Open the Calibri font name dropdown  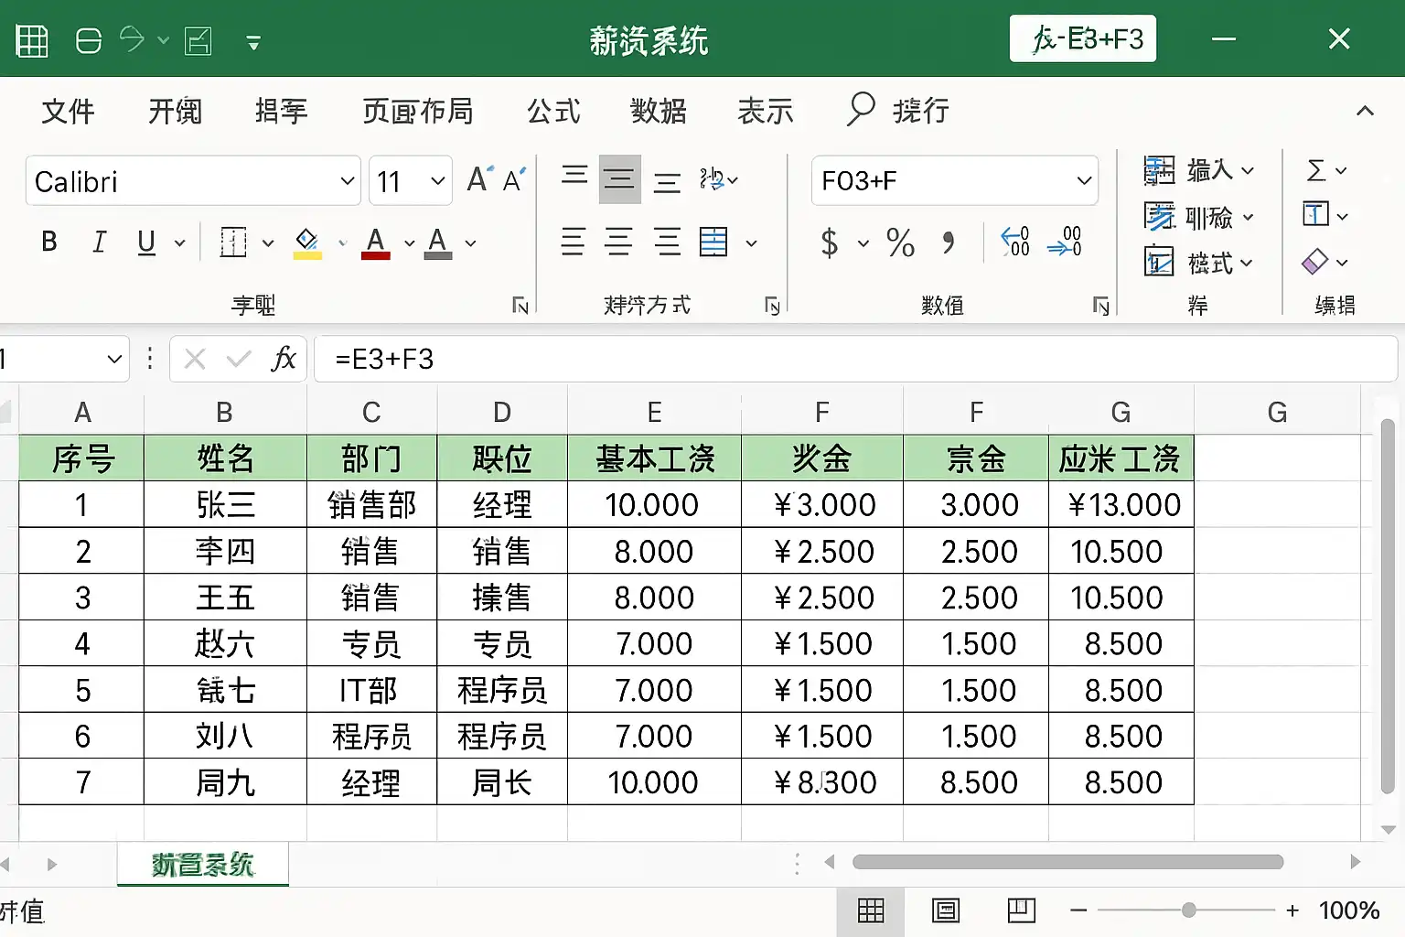(x=347, y=181)
